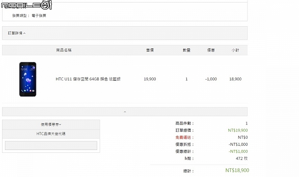The height and width of the screenshot is (177, 299).
Task: Click the NT$19,900 order total value
Action: click(238, 130)
